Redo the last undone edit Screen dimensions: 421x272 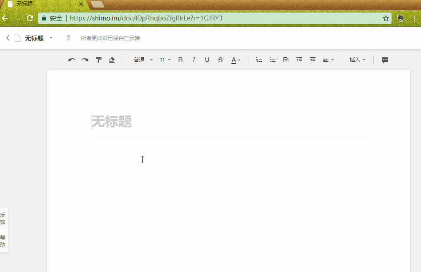click(85, 60)
